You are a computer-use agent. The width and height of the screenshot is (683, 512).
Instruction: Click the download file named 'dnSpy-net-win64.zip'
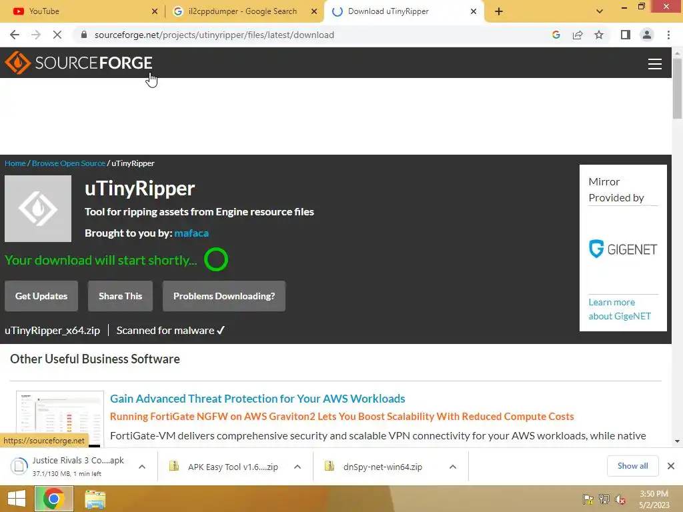[382, 467]
